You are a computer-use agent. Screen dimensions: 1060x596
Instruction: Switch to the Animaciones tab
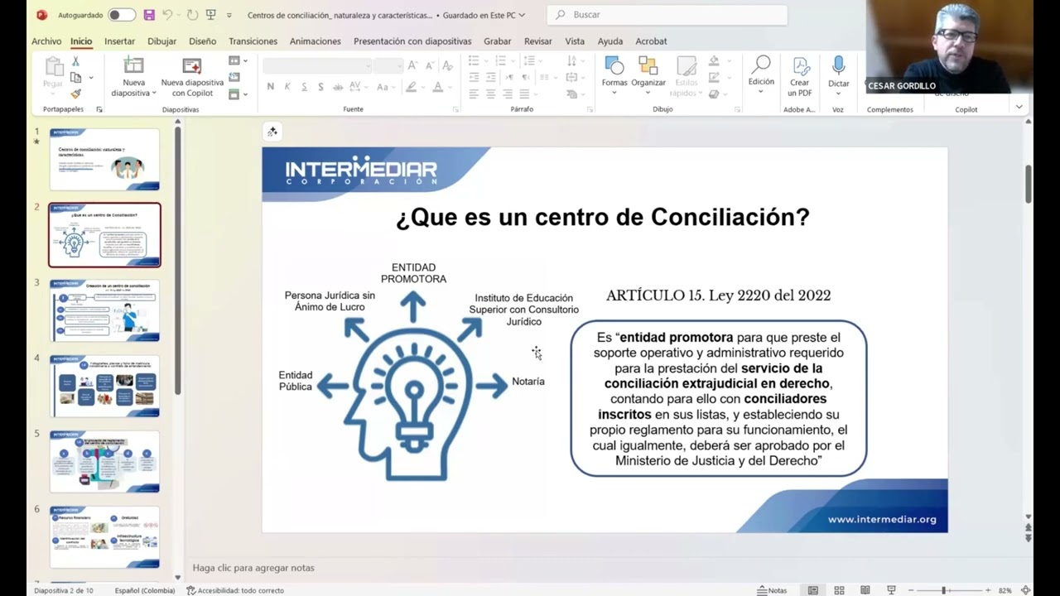pos(316,41)
